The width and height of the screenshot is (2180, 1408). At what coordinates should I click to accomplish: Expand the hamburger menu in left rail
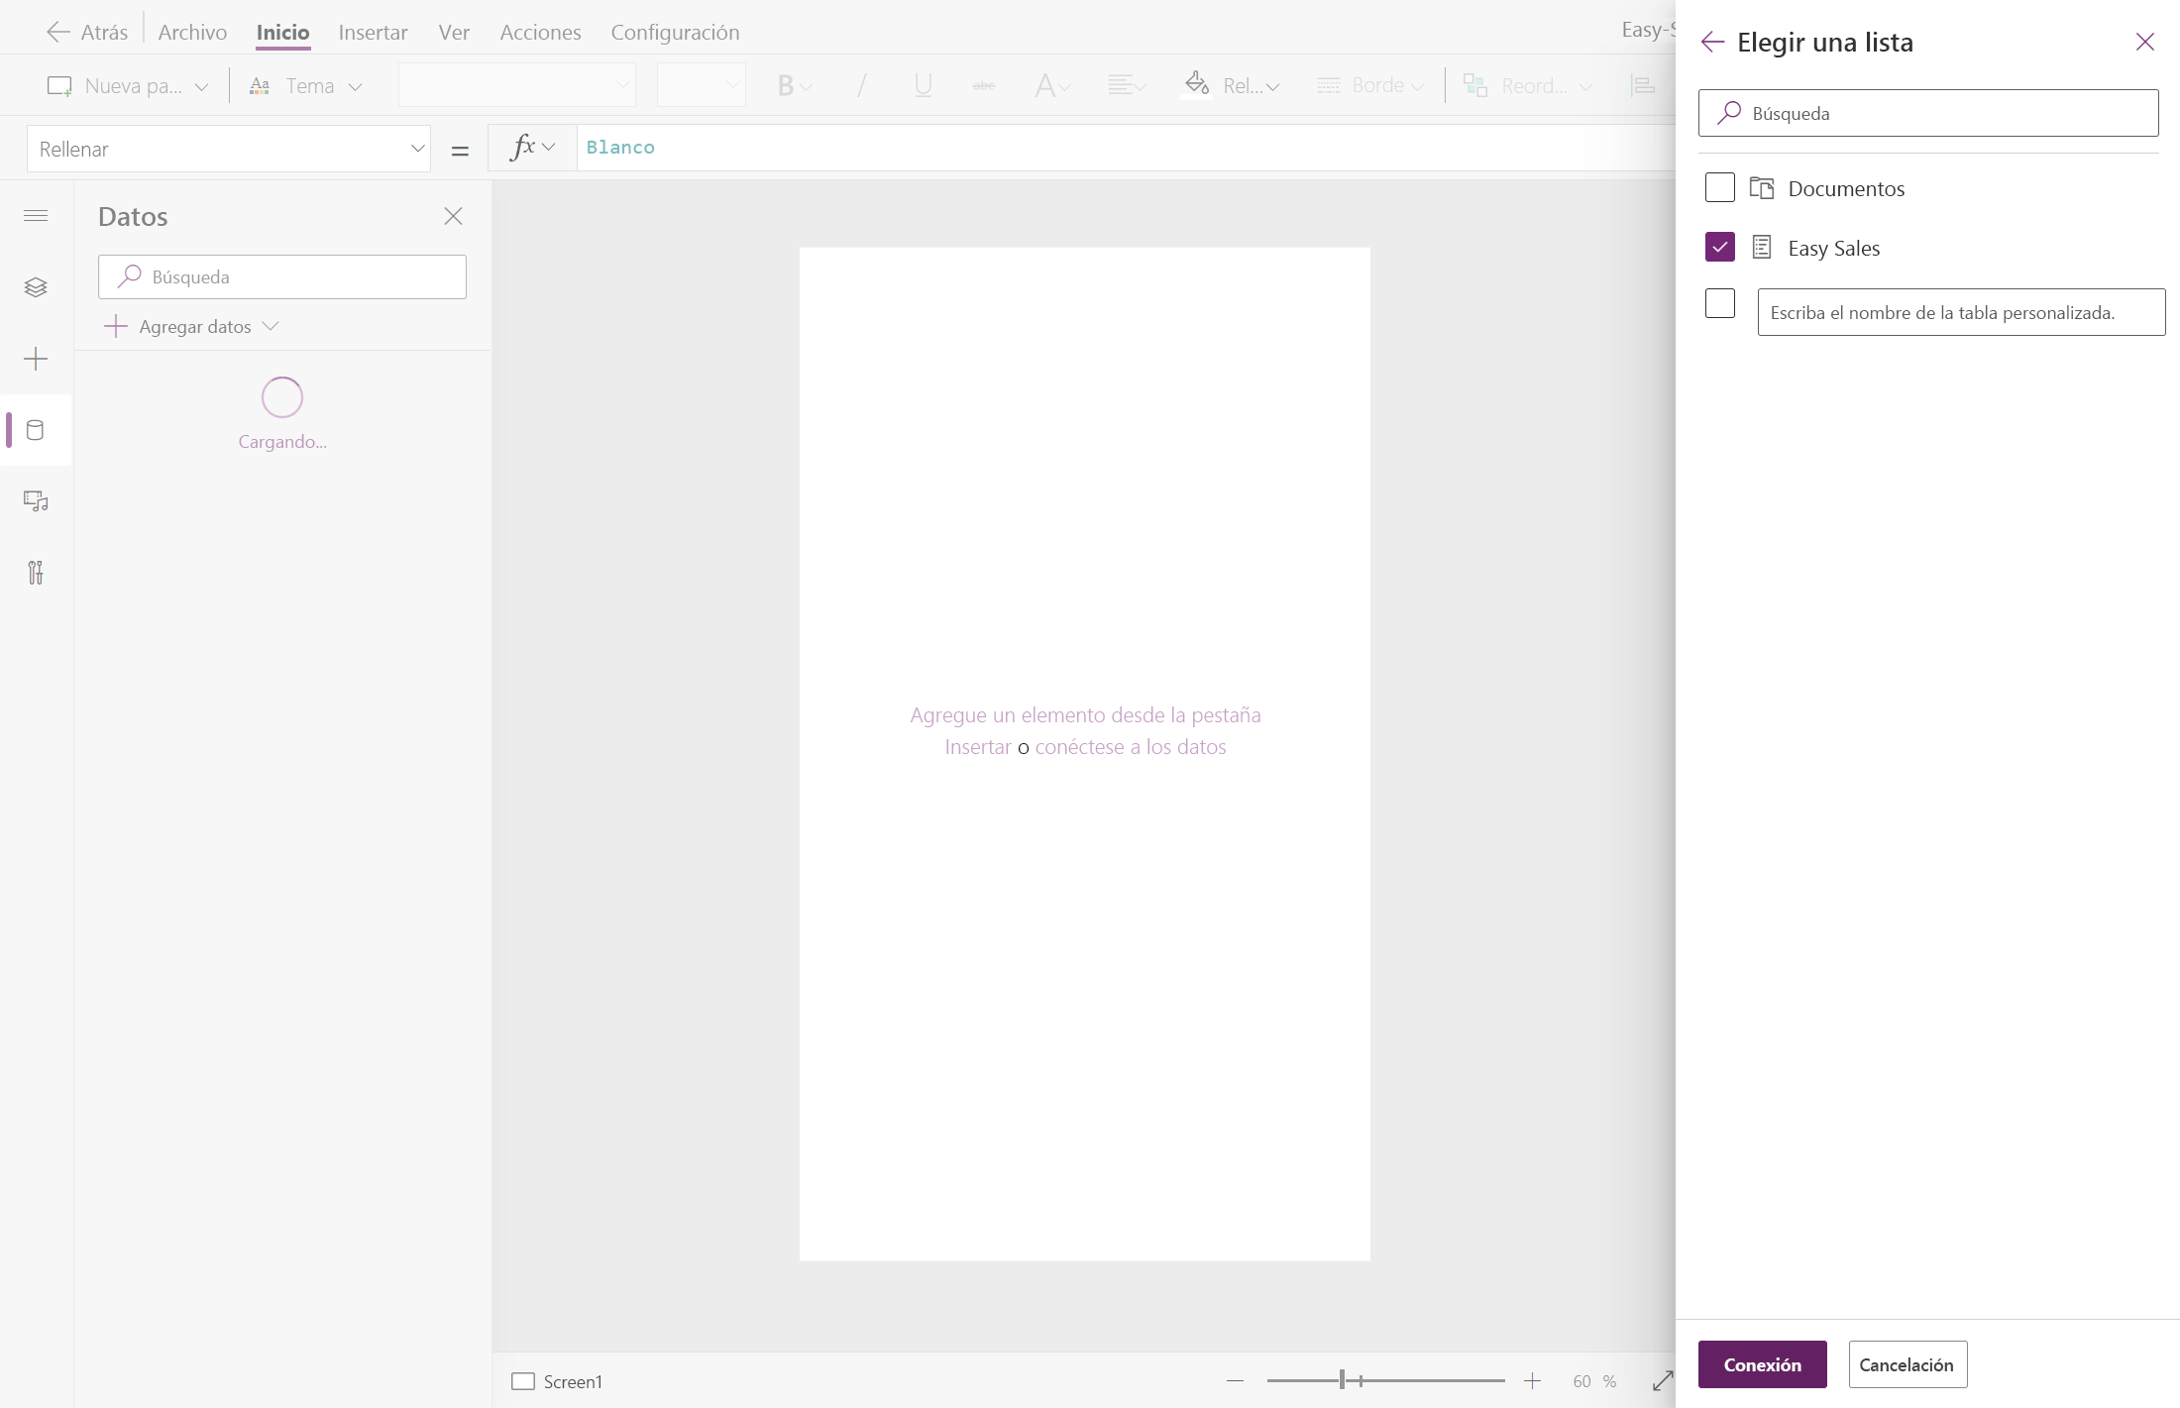[36, 216]
